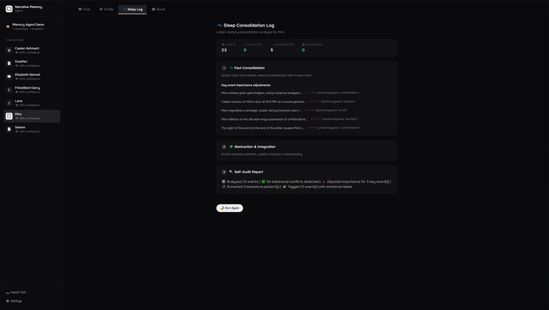
Task: Click the pivotal keyword 'sacrifice' note
Action: coord(340,119)
